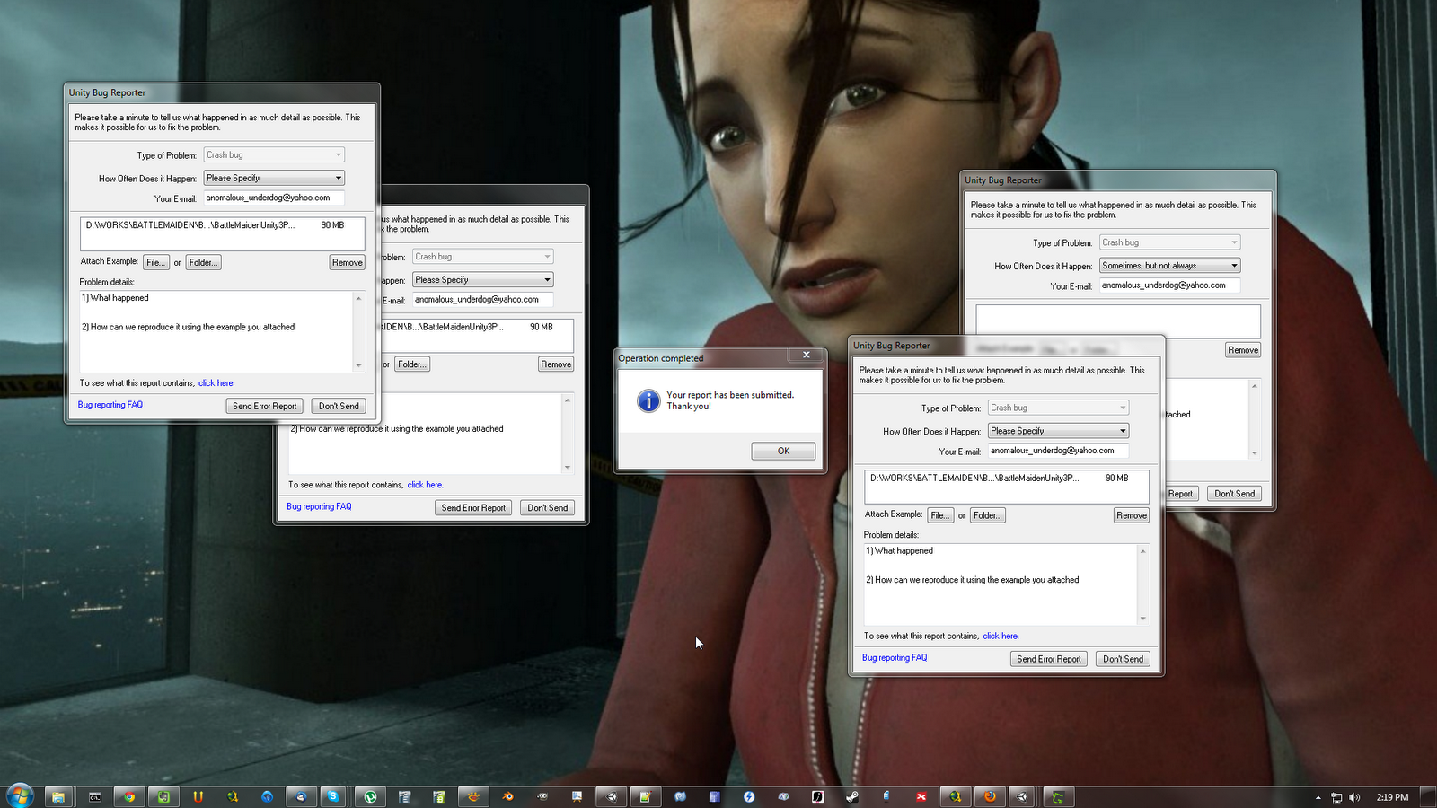
Task: Click Folder... button in frontmost right Bug Reporter
Action: point(988,515)
